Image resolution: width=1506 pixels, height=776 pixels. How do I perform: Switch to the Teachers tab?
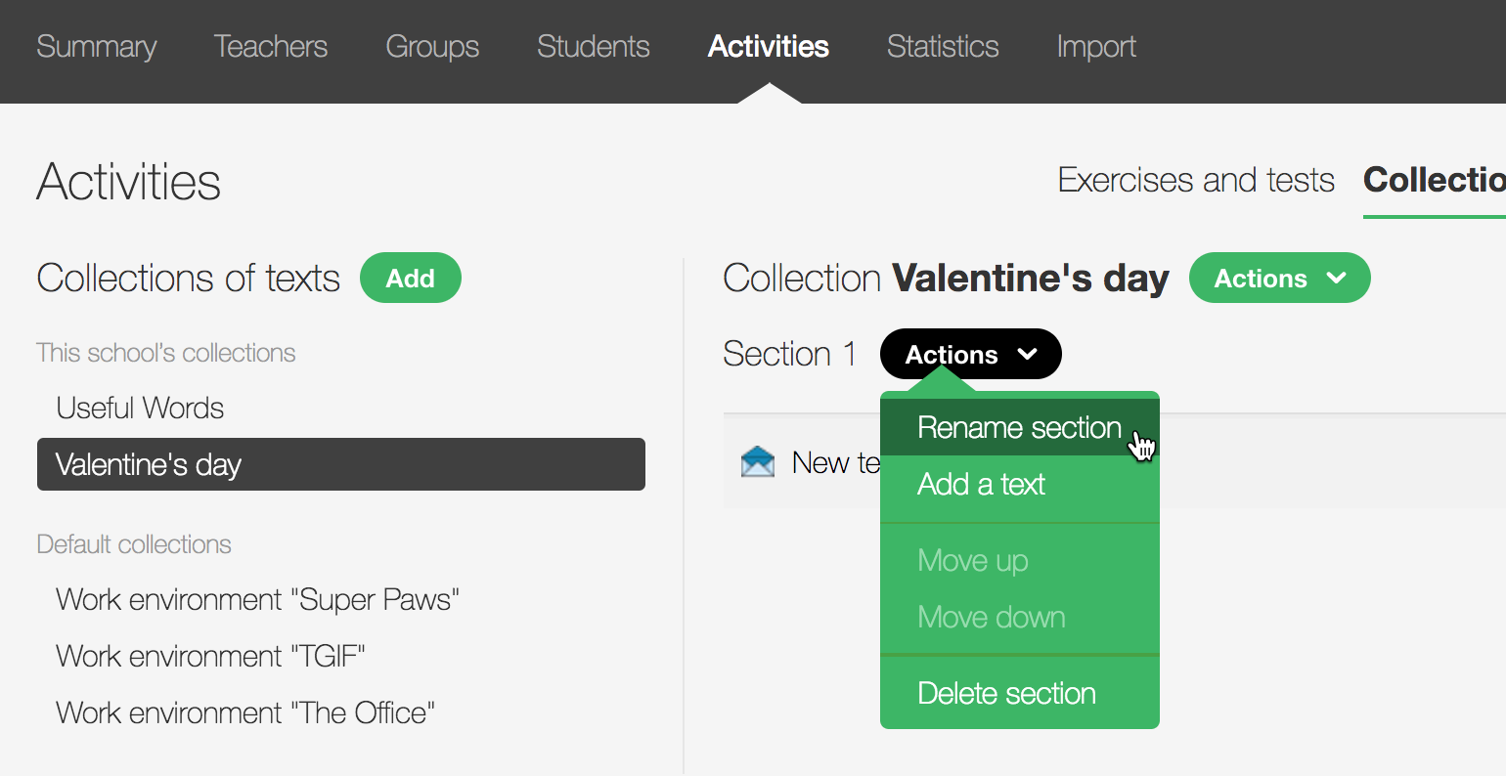270,47
